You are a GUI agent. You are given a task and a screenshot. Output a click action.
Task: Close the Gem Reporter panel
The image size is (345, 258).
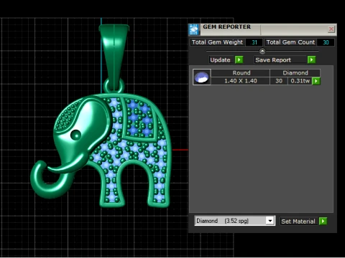pos(331,29)
